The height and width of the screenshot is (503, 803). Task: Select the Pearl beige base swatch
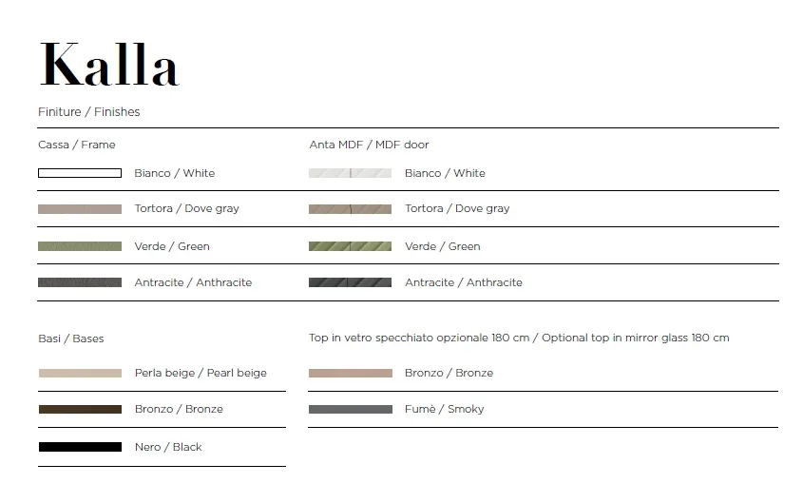81,373
